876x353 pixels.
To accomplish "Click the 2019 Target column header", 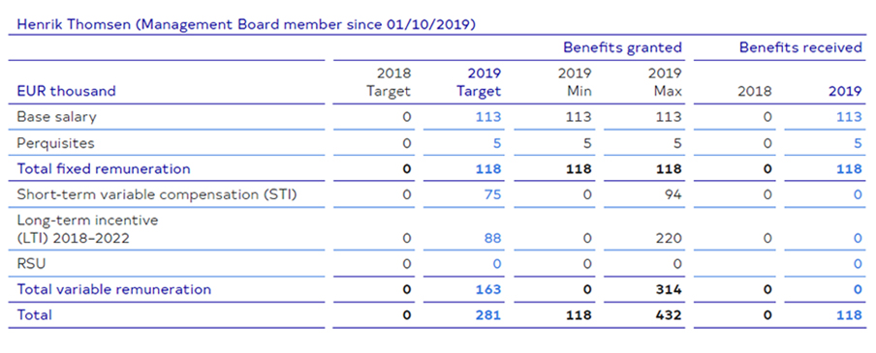I will 479,82.
